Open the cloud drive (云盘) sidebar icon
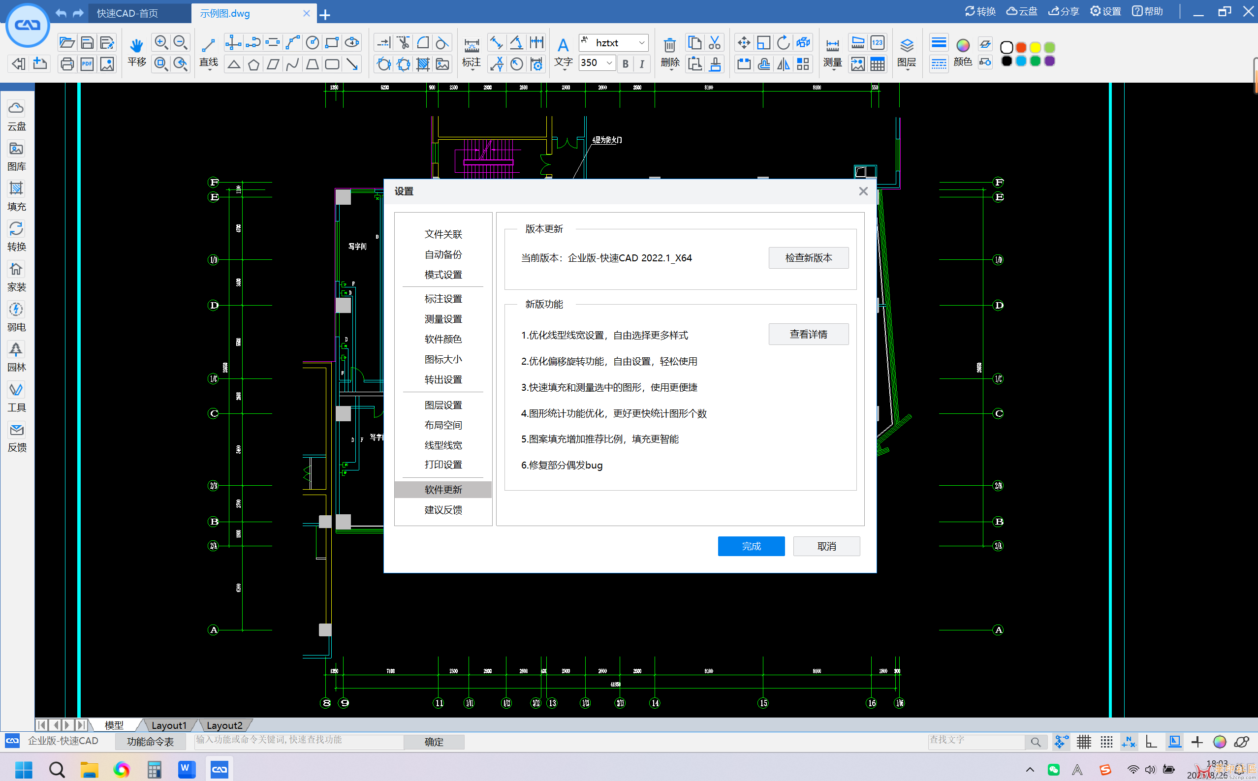Viewport: 1258px width, 781px height. pyautogui.click(x=16, y=116)
